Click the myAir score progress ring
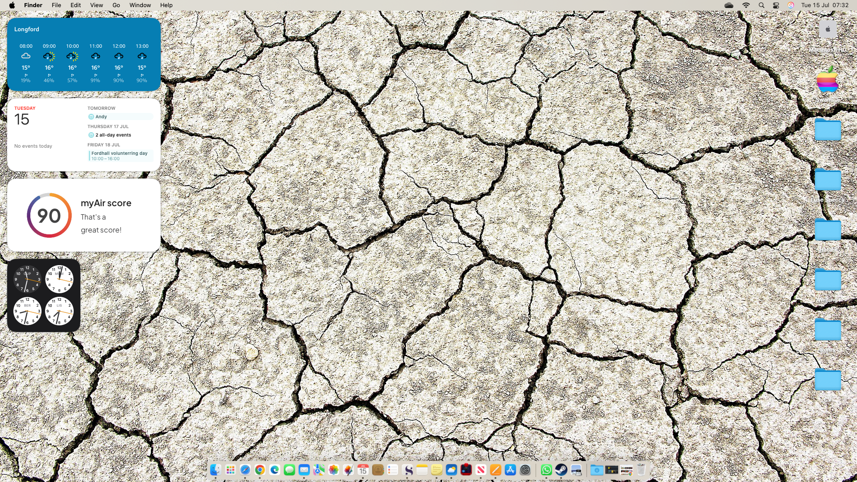857x482 pixels. click(49, 216)
